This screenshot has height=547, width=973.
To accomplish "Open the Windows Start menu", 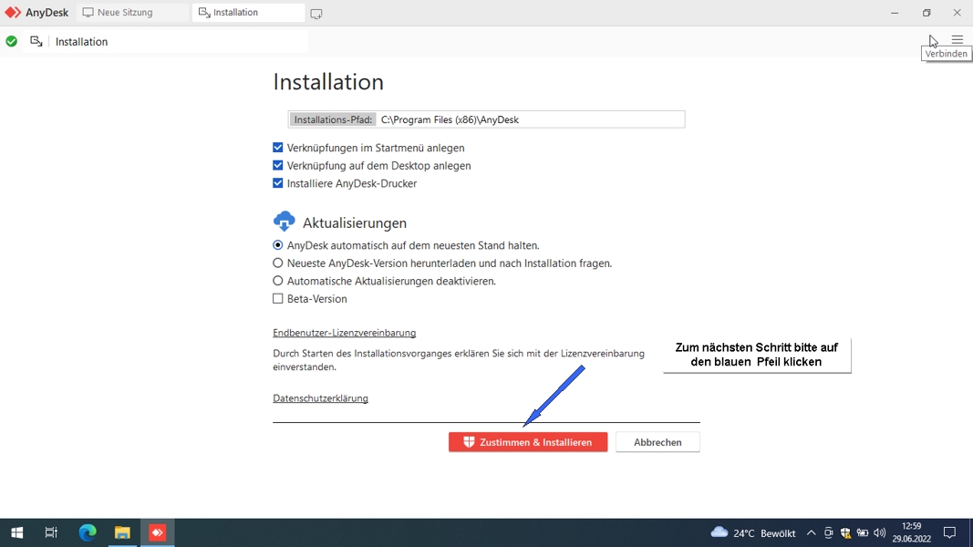I will point(16,532).
